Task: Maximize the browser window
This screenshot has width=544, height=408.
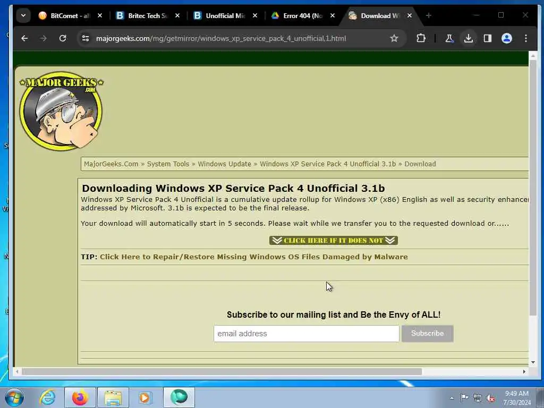Action: 500,15
